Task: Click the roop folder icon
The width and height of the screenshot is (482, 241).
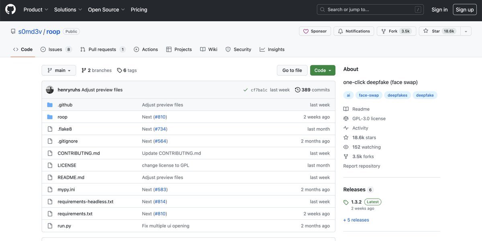Action: [x=50, y=117]
